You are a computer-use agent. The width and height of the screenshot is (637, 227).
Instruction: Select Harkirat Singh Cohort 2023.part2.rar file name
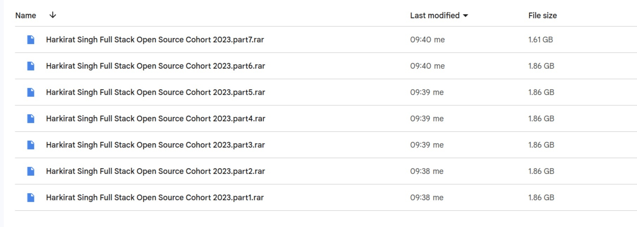(155, 171)
